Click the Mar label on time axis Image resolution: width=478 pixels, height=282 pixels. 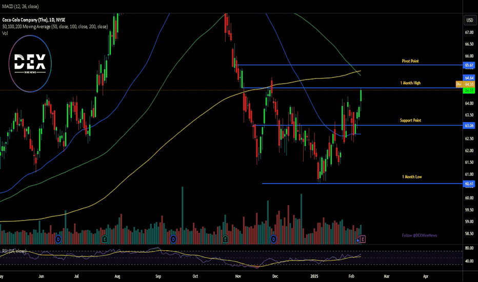pyautogui.click(x=387, y=276)
